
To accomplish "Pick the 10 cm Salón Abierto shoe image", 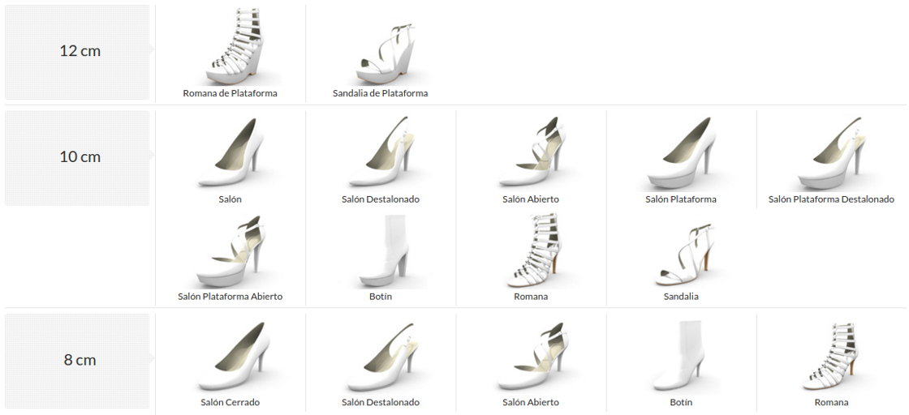I will [531, 153].
